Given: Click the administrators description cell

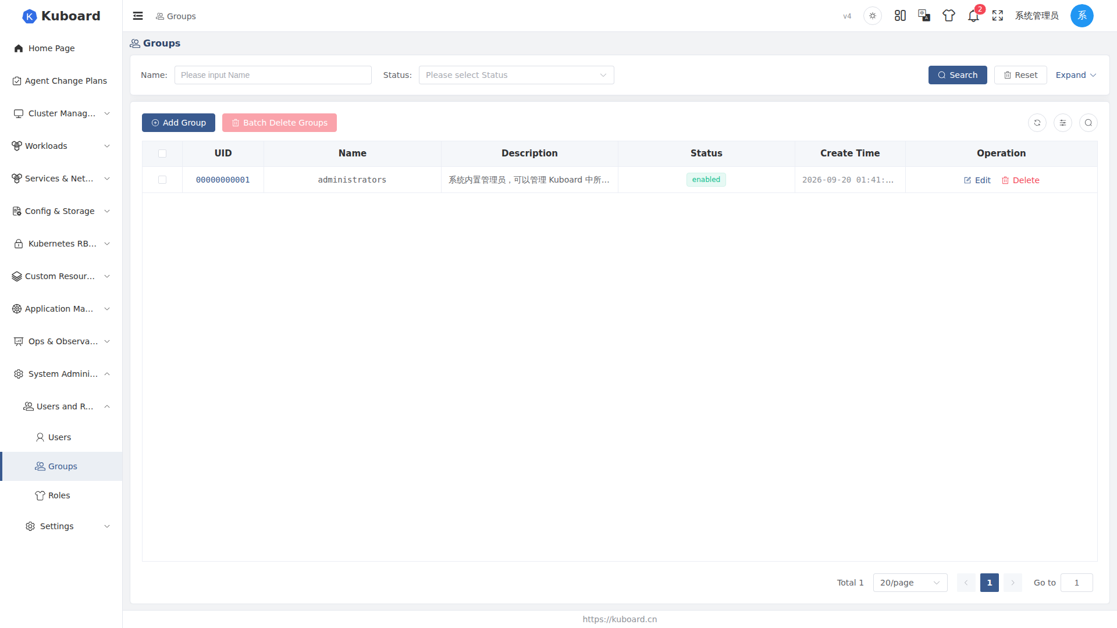Looking at the screenshot, I should click(529, 180).
